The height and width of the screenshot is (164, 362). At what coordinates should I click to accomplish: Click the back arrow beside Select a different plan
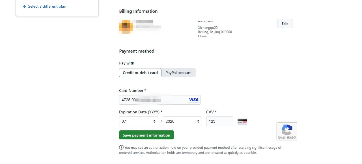[x=25, y=6]
